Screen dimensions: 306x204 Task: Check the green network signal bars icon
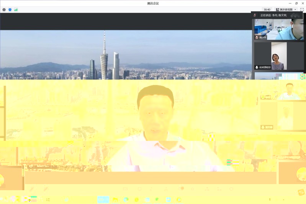click(16, 10)
